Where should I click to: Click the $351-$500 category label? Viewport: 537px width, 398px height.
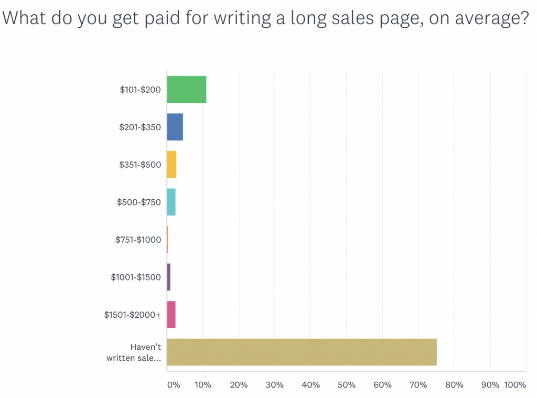(x=140, y=165)
